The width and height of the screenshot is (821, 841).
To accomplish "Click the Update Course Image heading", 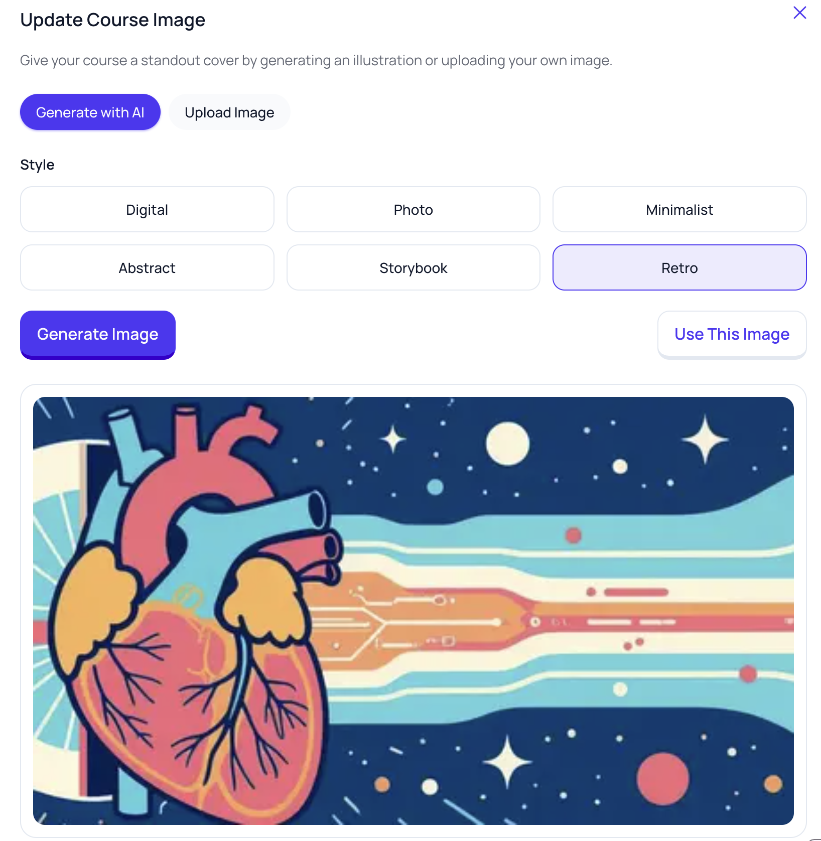I will (x=112, y=20).
